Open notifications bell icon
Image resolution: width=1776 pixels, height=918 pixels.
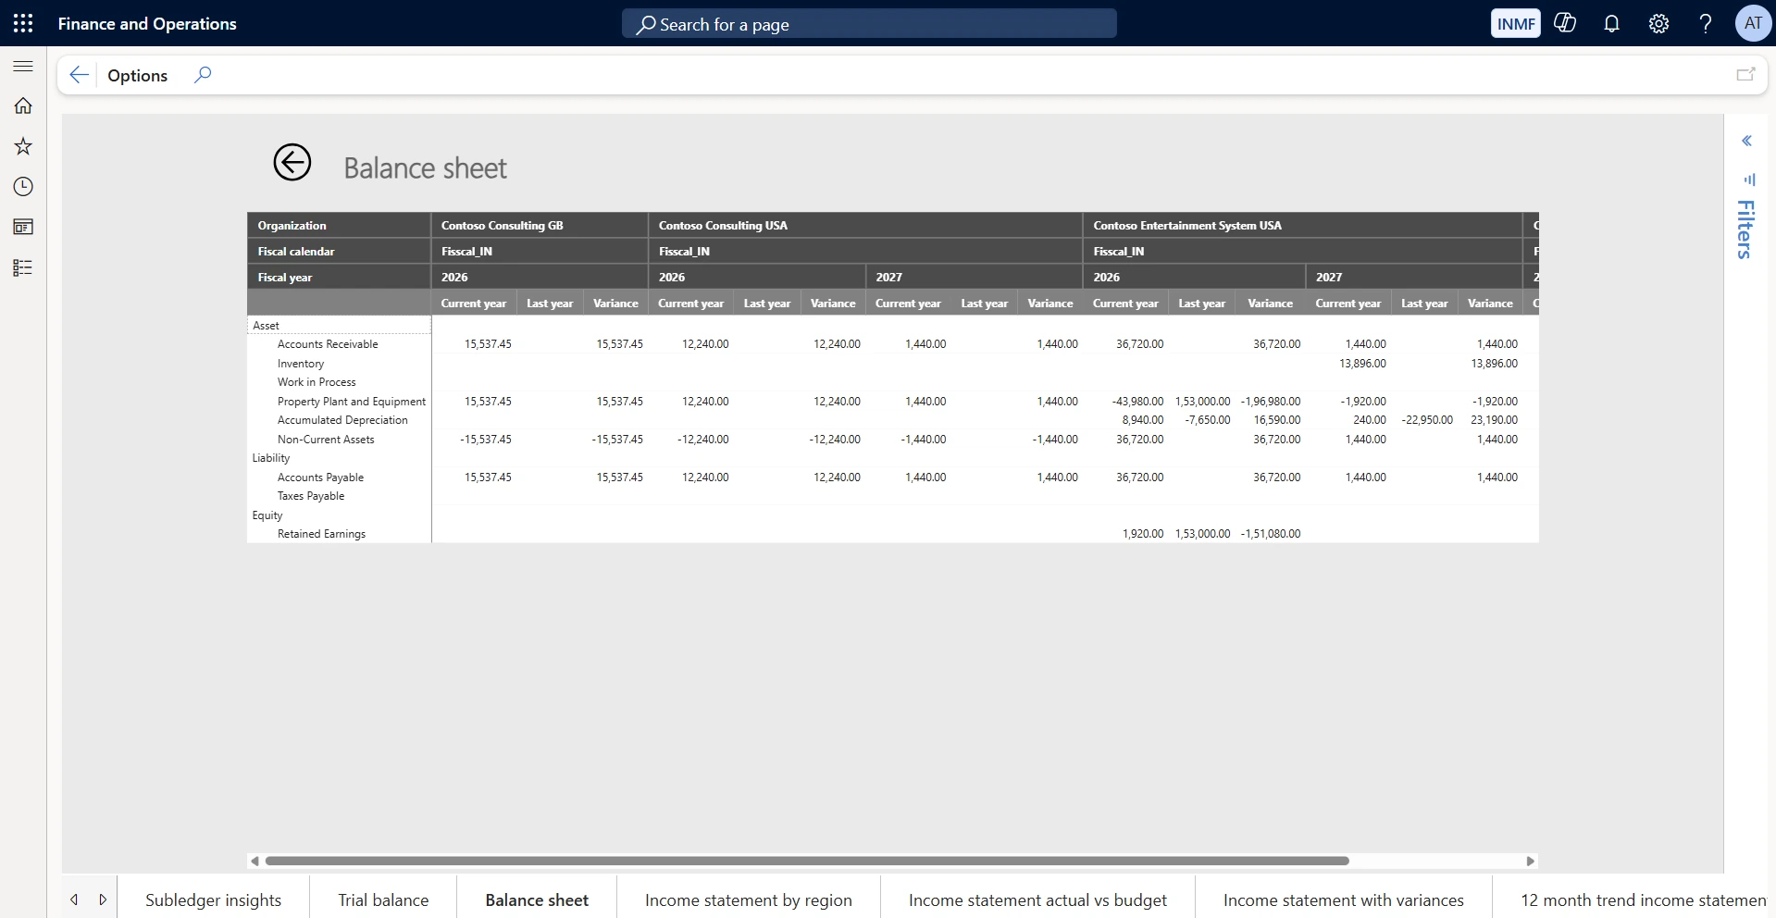tap(1611, 24)
